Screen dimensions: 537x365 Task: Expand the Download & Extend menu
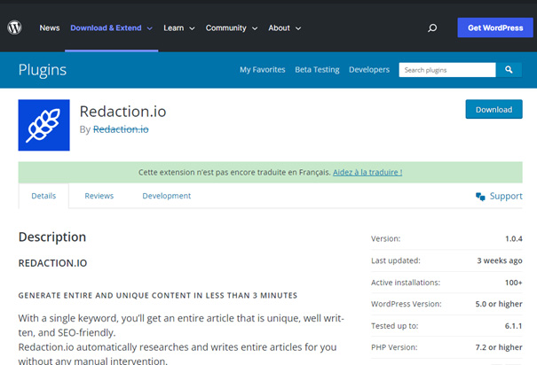coord(111,28)
